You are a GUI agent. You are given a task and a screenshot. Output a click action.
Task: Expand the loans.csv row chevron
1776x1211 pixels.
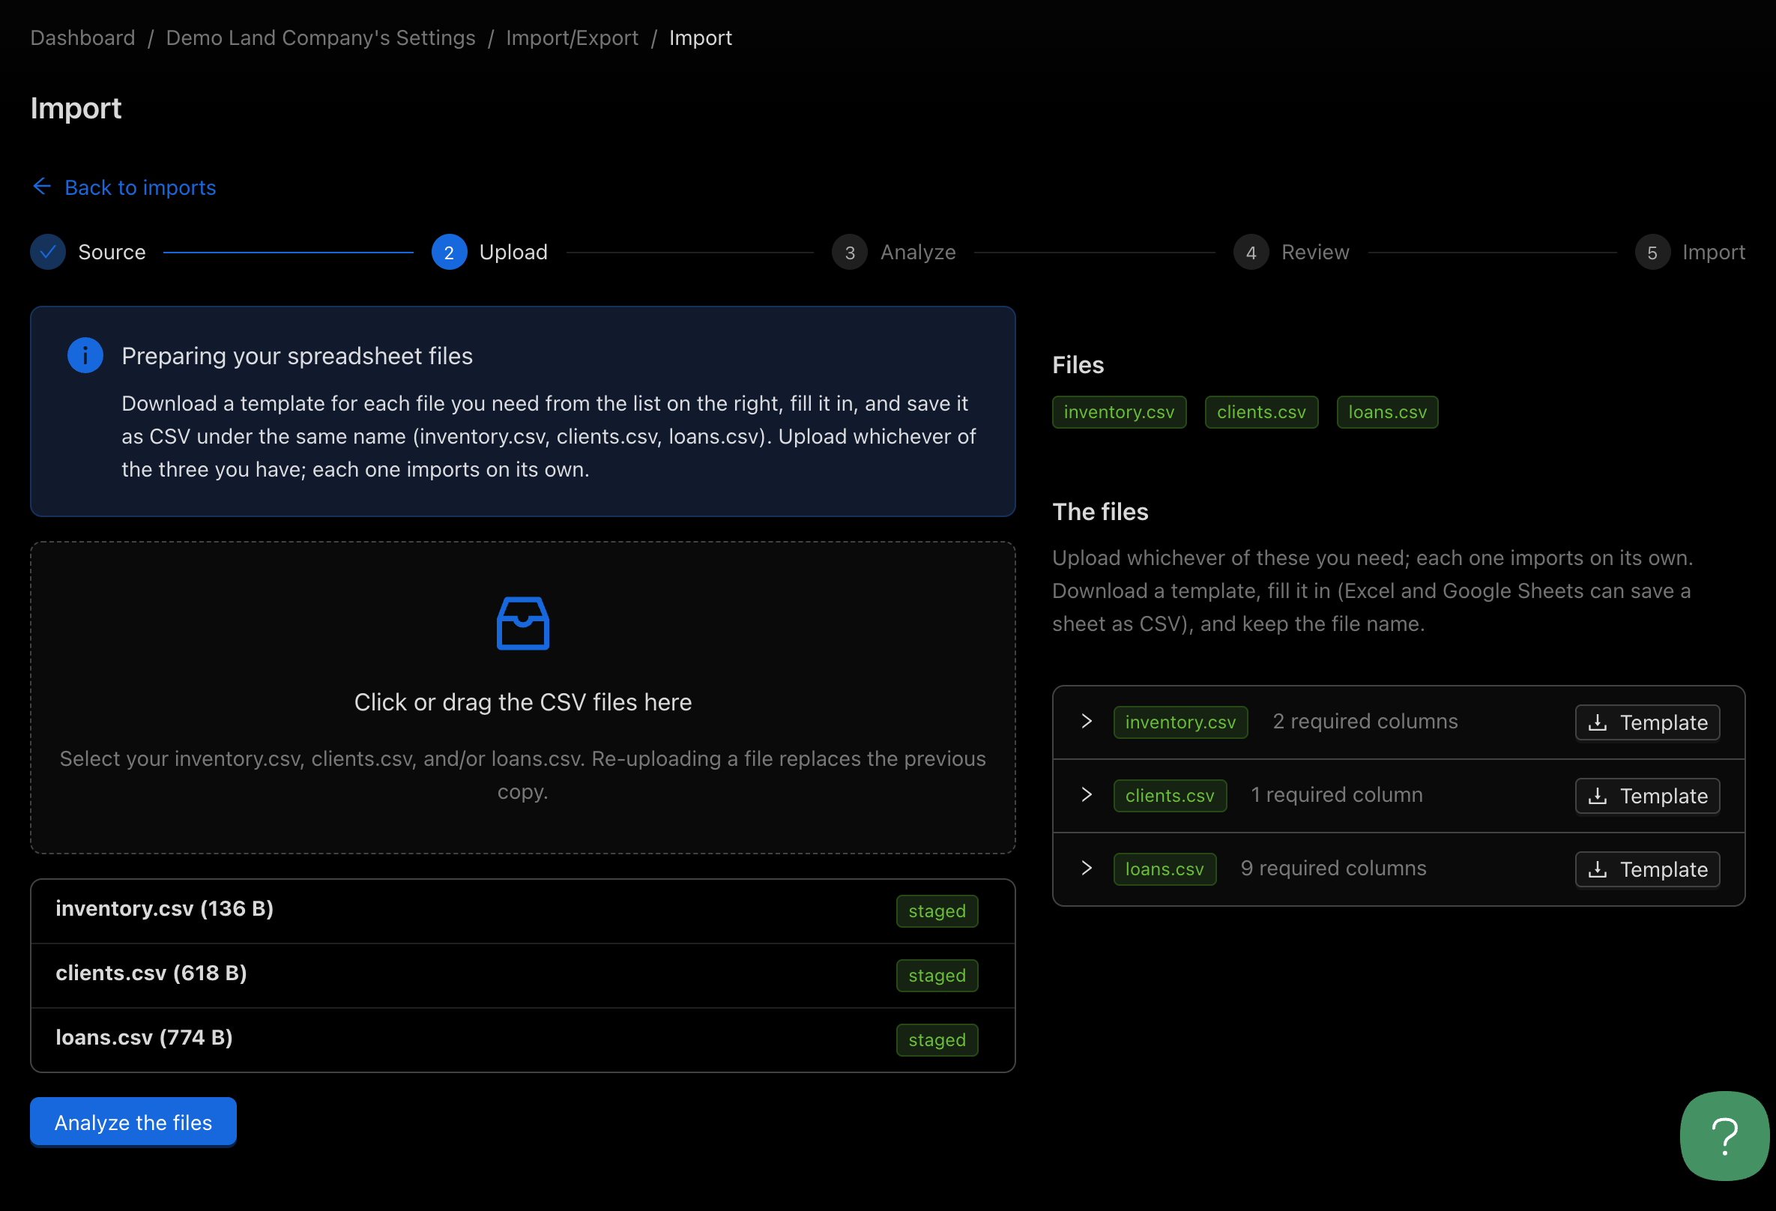coord(1087,868)
